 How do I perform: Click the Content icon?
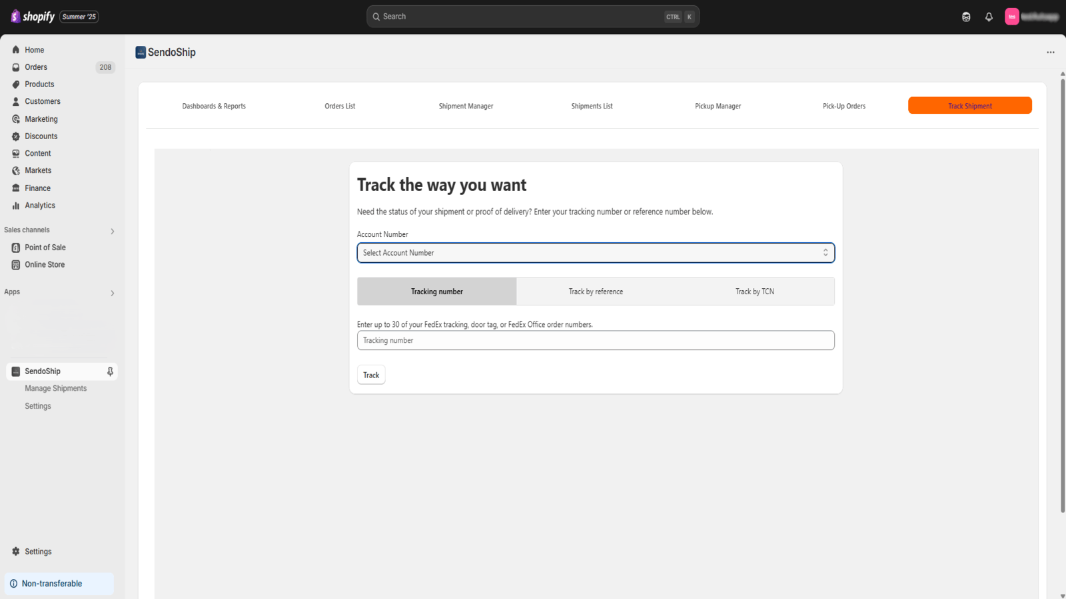pyautogui.click(x=16, y=154)
